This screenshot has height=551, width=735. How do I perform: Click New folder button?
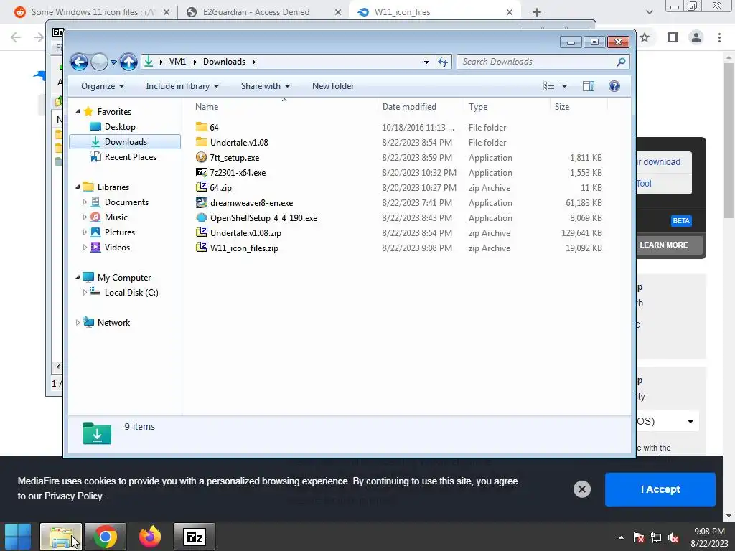pyautogui.click(x=333, y=86)
